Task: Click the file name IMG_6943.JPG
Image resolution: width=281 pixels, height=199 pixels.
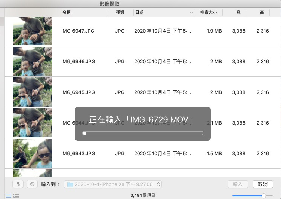Action: pyautogui.click(x=78, y=154)
